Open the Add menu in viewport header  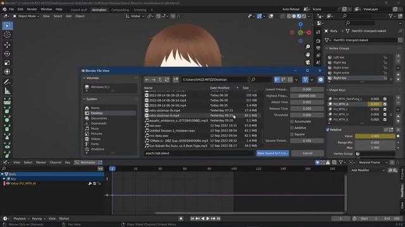click(x=68, y=16)
